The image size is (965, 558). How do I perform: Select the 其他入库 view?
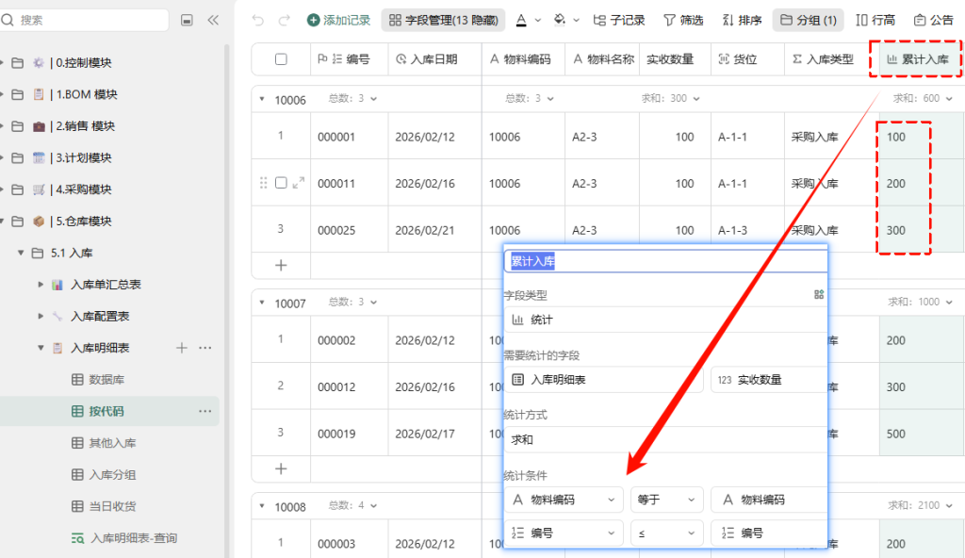tap(112, 443)
